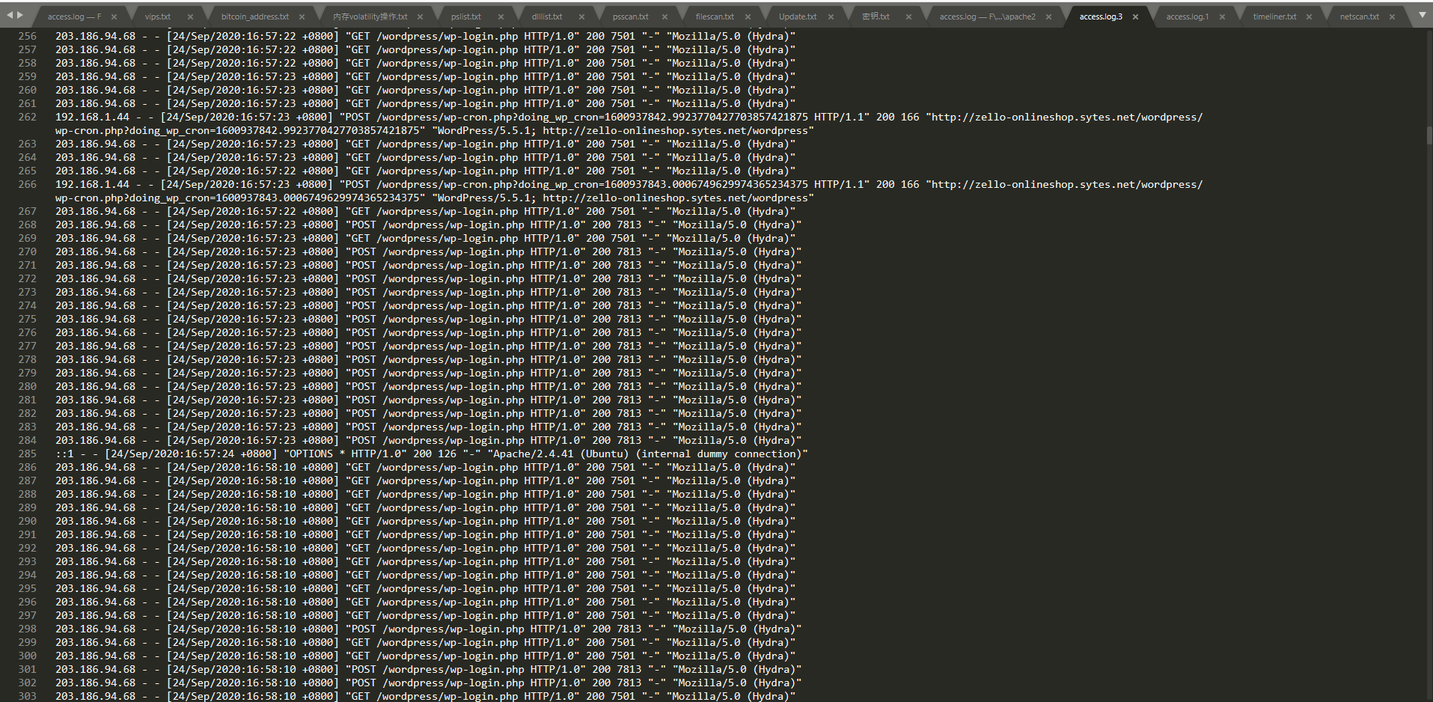
Task: Click line number 266 in the gutter
Action: tap(27, 184)
